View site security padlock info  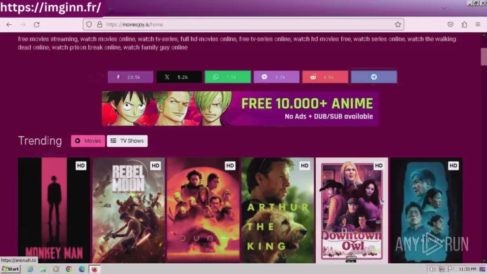pos(100,25)
